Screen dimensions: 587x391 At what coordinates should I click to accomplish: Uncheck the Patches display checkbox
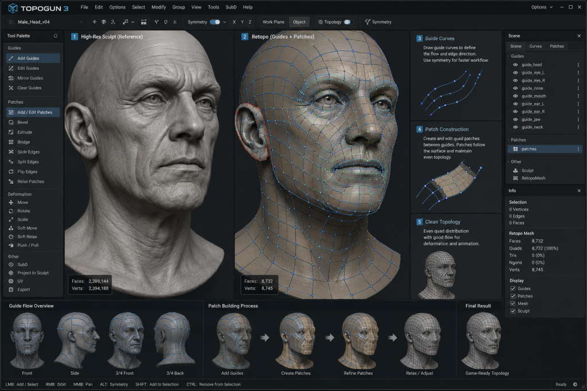tap(513, 296)
